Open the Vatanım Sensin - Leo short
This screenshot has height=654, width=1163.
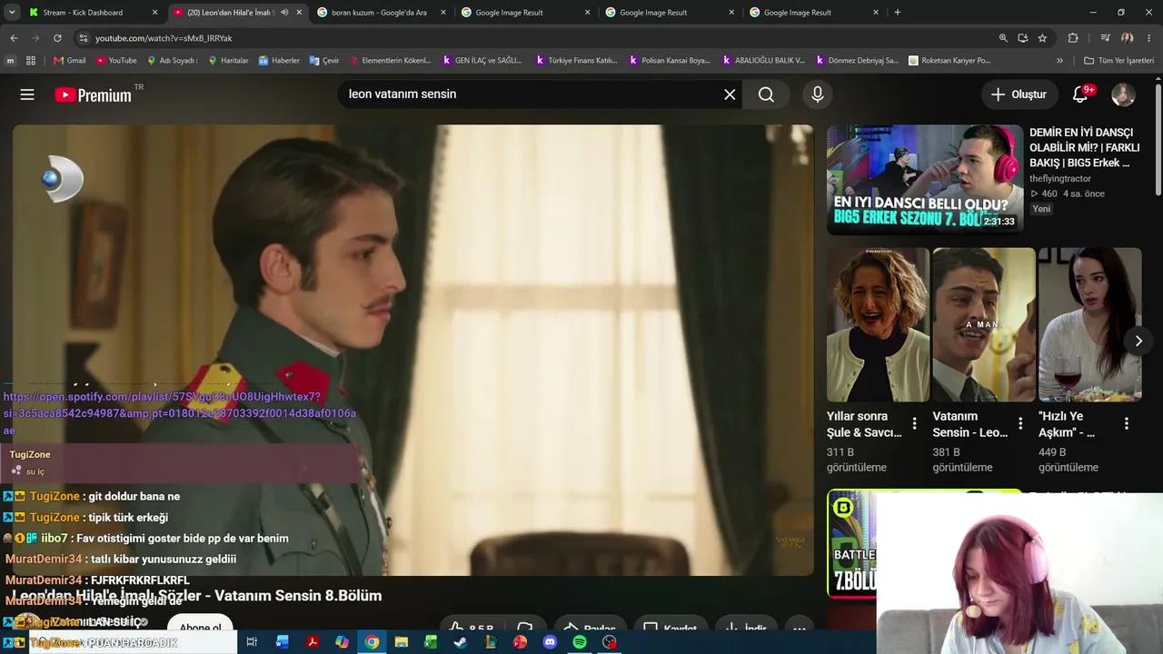click(983, 324)
